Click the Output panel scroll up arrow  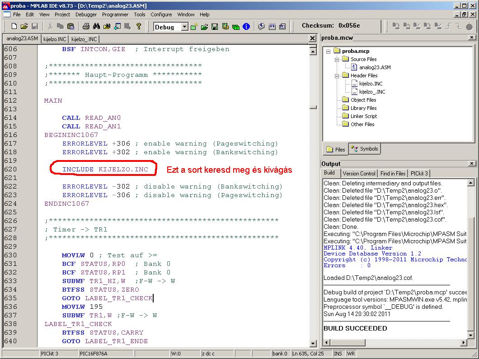[471, 183]
